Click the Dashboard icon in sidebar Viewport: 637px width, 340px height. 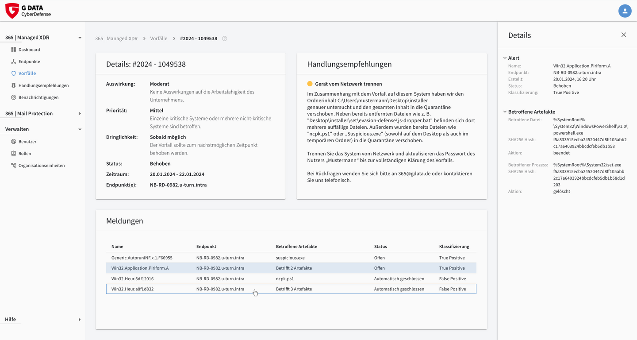click(x=14, y=50)
